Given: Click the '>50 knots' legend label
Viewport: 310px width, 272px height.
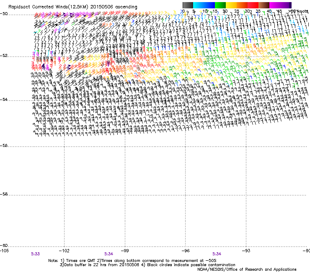Looking at the screenshot, I should click(298, 11).
